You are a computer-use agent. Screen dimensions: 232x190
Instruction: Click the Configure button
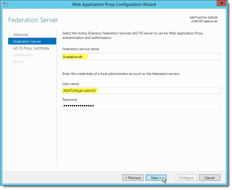(x=186, y=178)
